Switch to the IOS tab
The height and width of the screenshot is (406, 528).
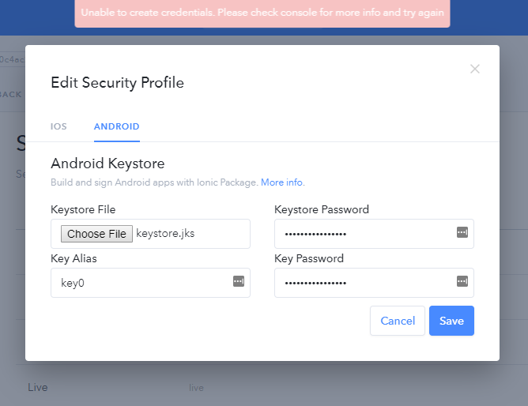pyautogui.click(x=59, y=126)
